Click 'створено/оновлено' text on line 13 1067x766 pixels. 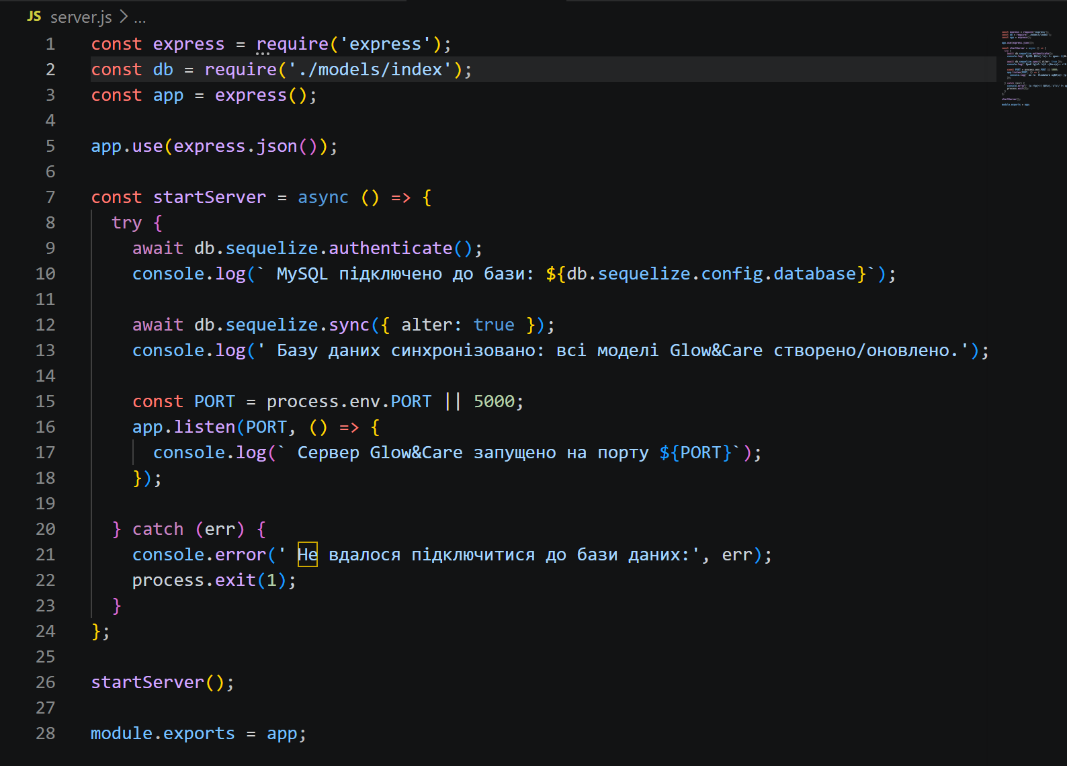(x=861, y=350)
